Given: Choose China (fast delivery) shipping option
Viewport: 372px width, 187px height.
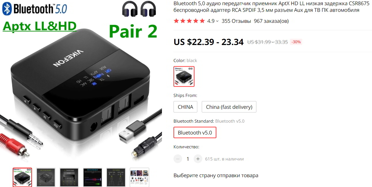Looking at the screenshot, I should pyautogui.click(x=229, y=107).
